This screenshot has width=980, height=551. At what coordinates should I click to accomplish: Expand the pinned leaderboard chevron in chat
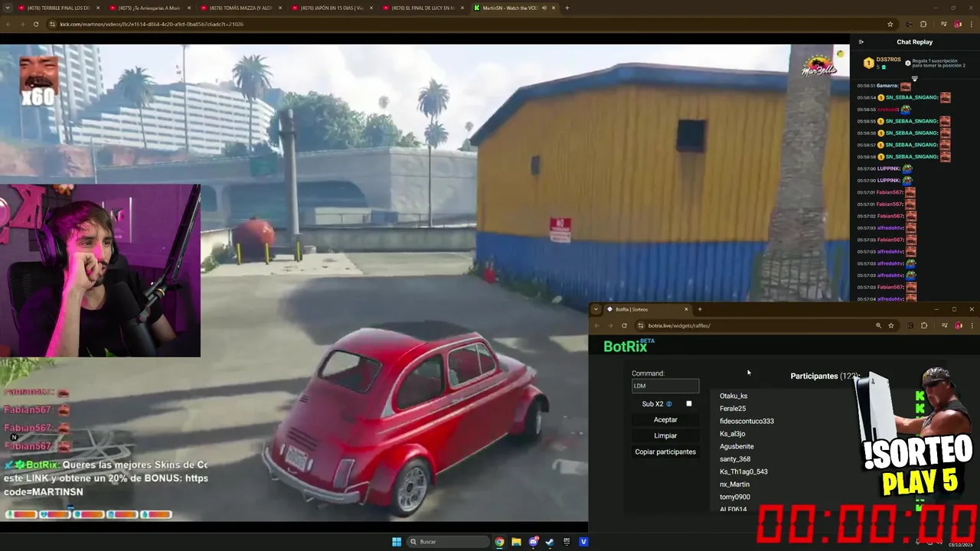point(914,78)
